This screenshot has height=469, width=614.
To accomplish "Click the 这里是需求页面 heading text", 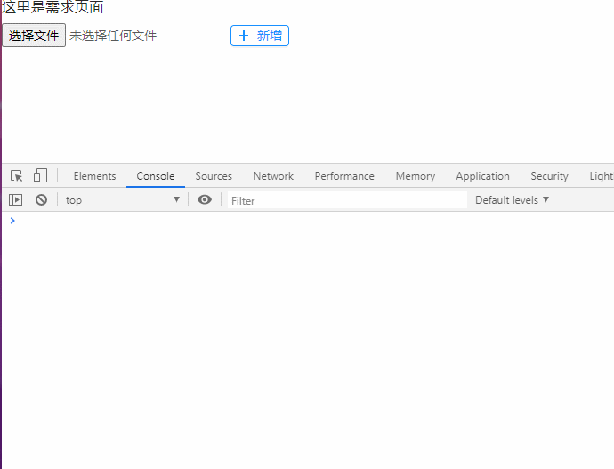I will coord(53,7).
